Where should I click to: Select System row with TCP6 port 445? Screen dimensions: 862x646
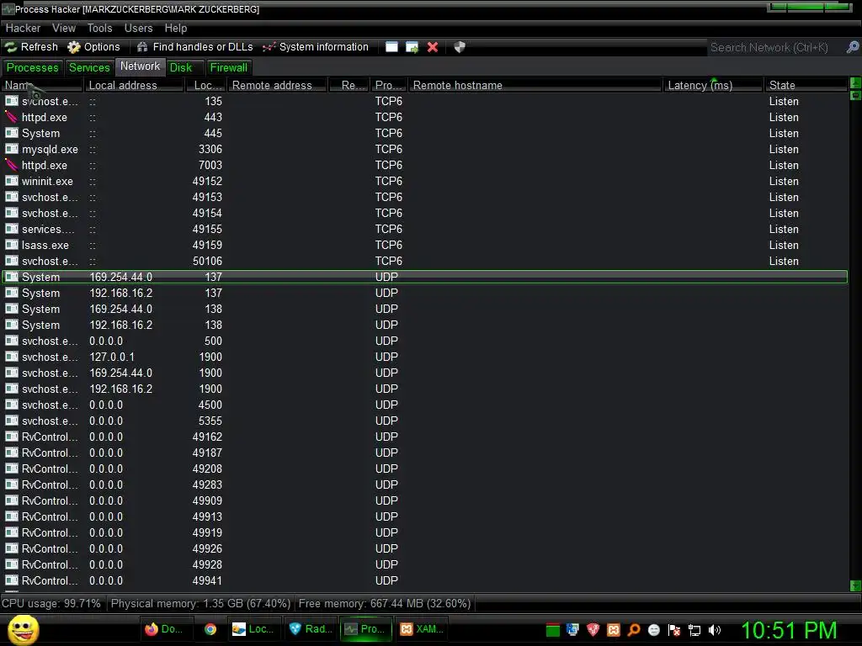click(424, 133)
